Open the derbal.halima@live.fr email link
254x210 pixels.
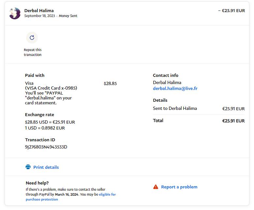point(175,88)
